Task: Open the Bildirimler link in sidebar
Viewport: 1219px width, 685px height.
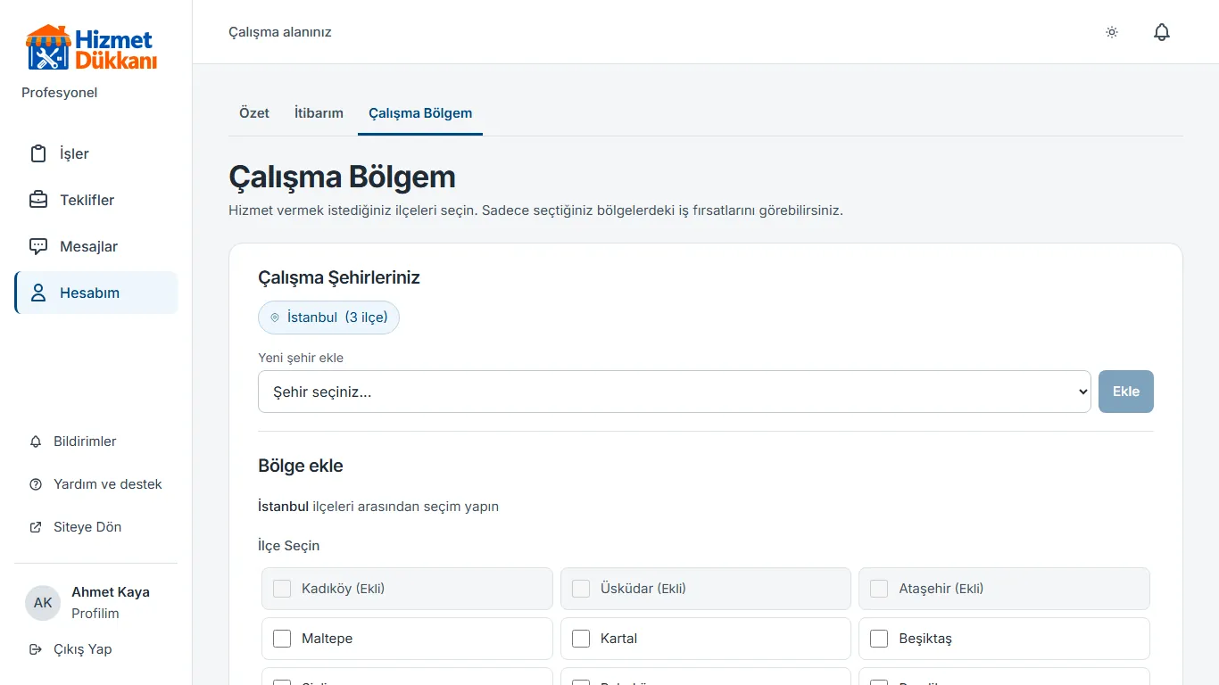Action: (x=96, y=442)
